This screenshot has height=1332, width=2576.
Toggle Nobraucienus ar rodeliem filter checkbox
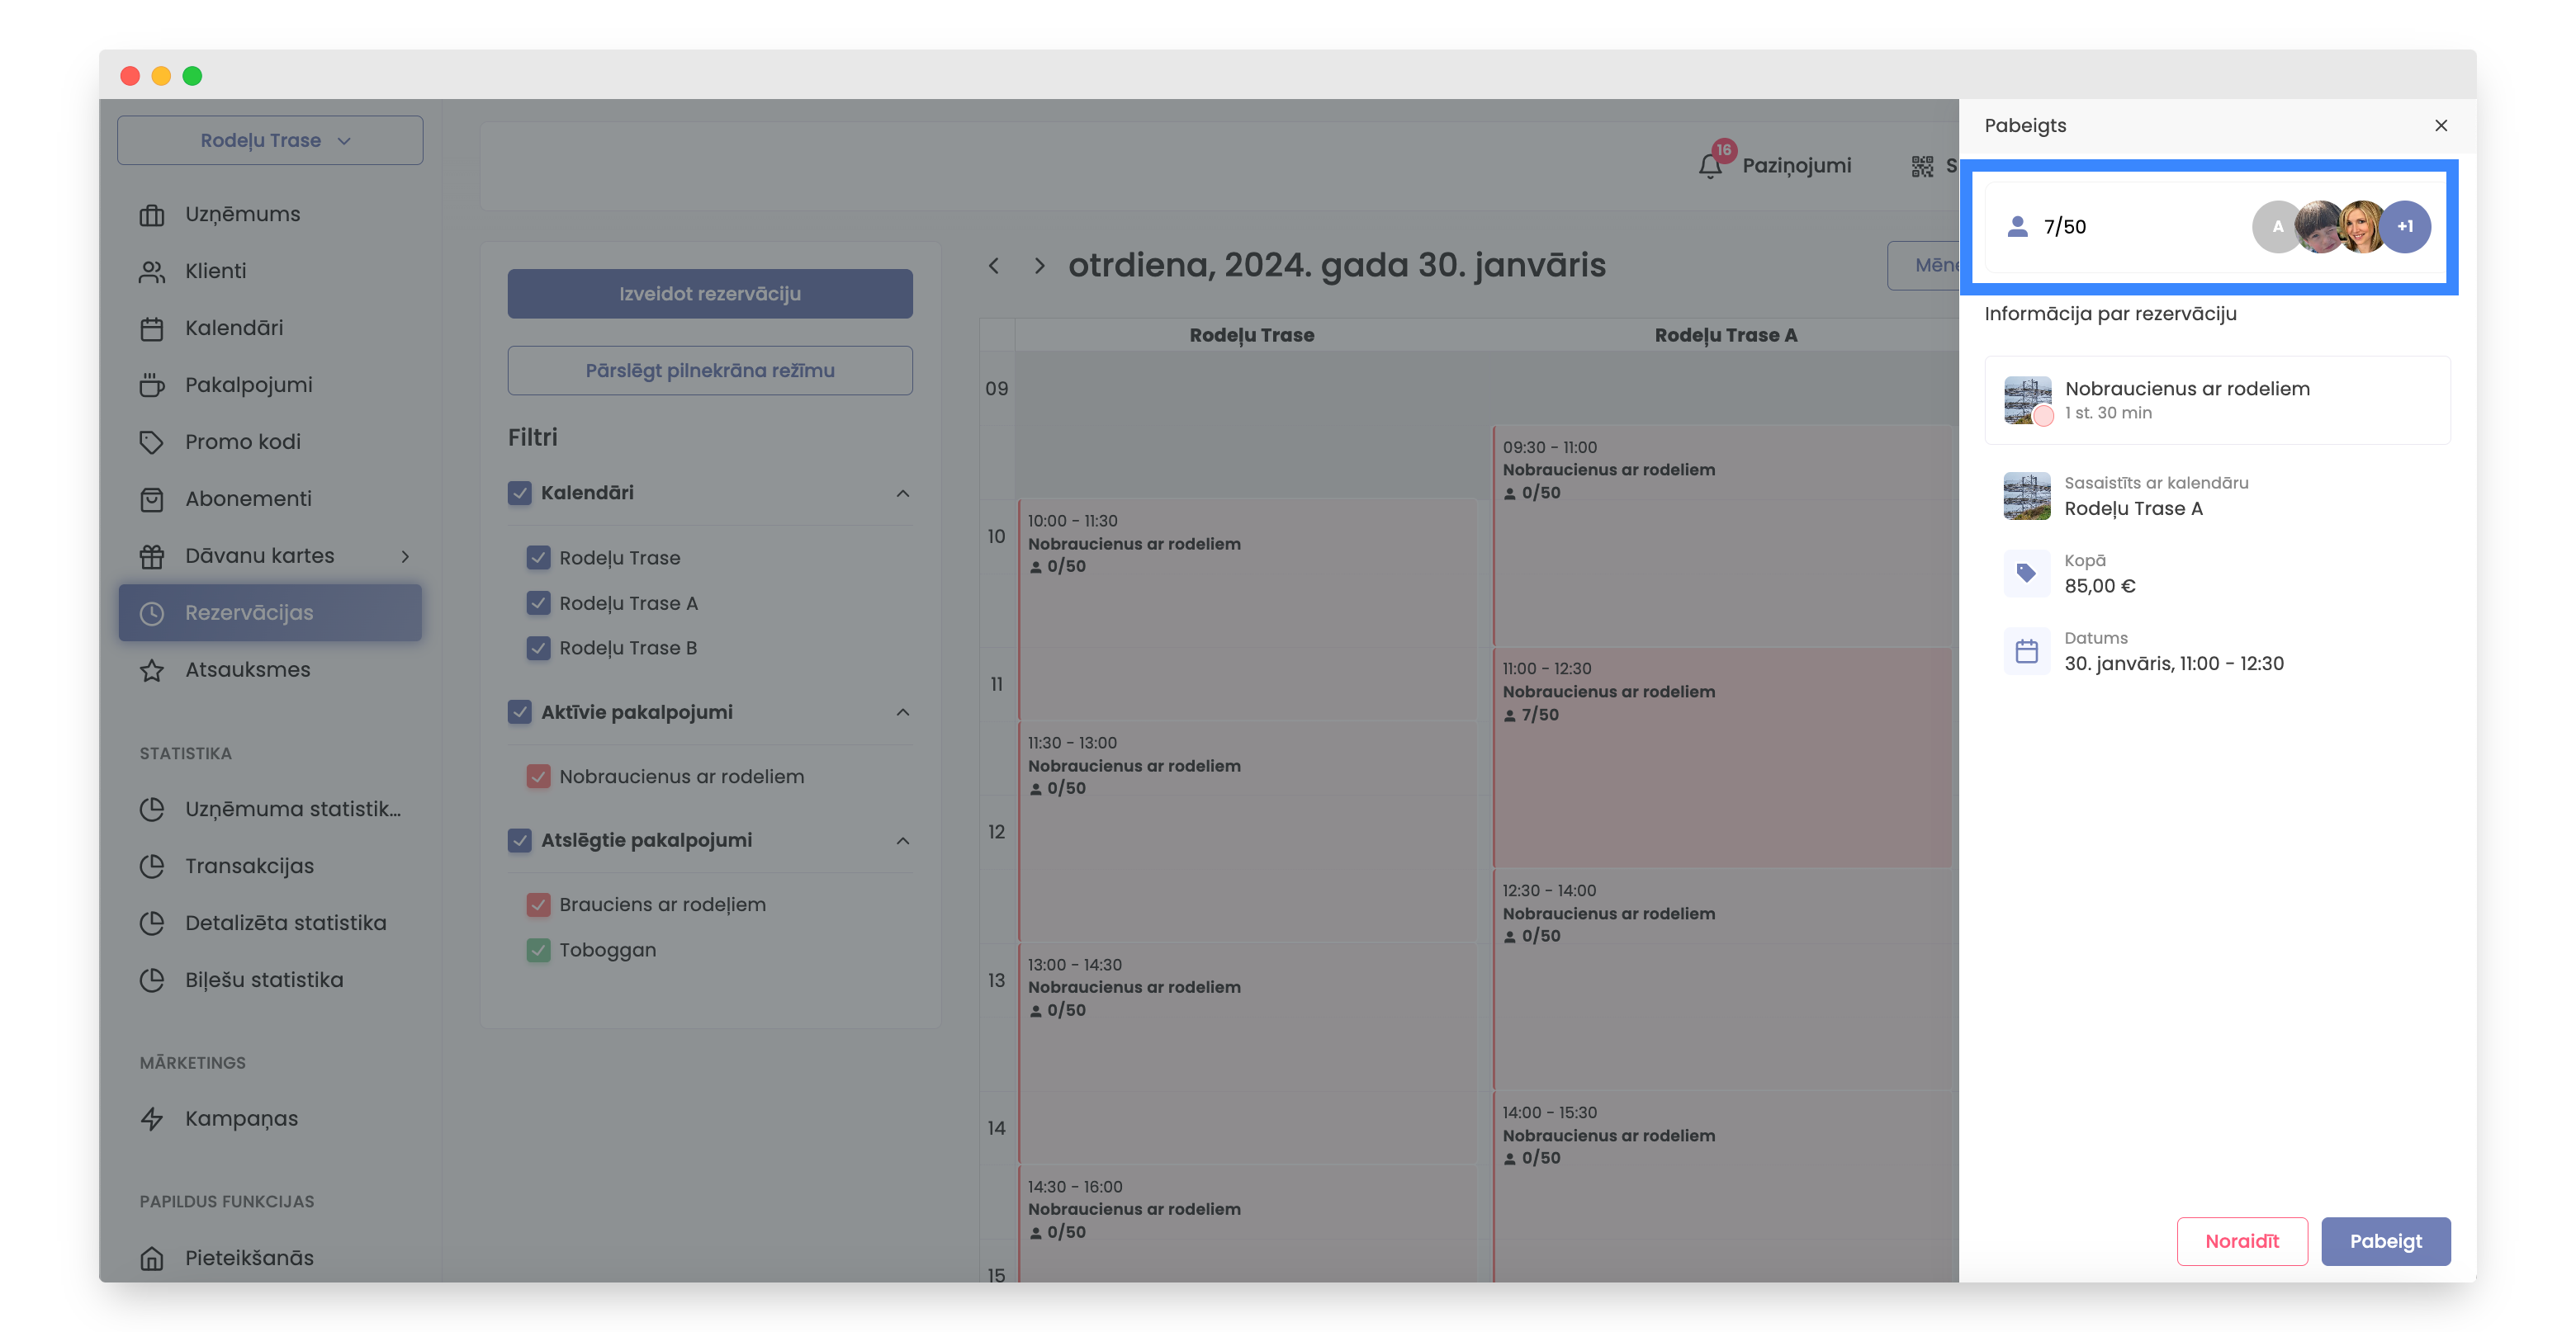coord(538,777)
